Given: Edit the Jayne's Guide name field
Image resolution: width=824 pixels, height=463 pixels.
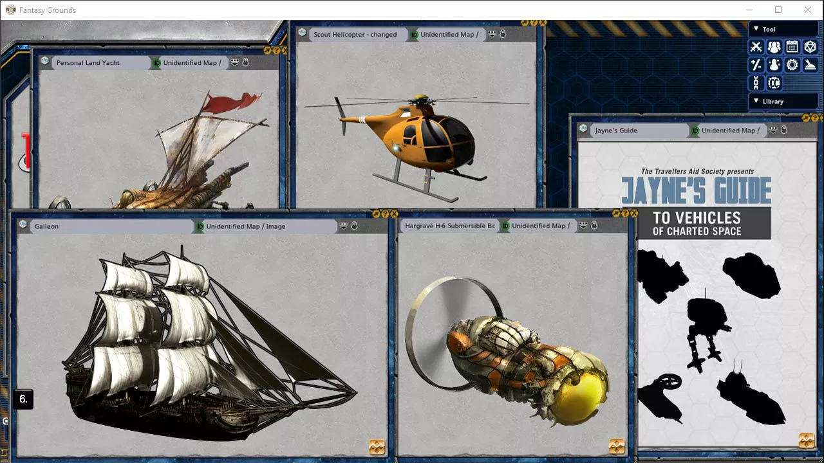Looking at the screenshot, I should pos(639,131).
